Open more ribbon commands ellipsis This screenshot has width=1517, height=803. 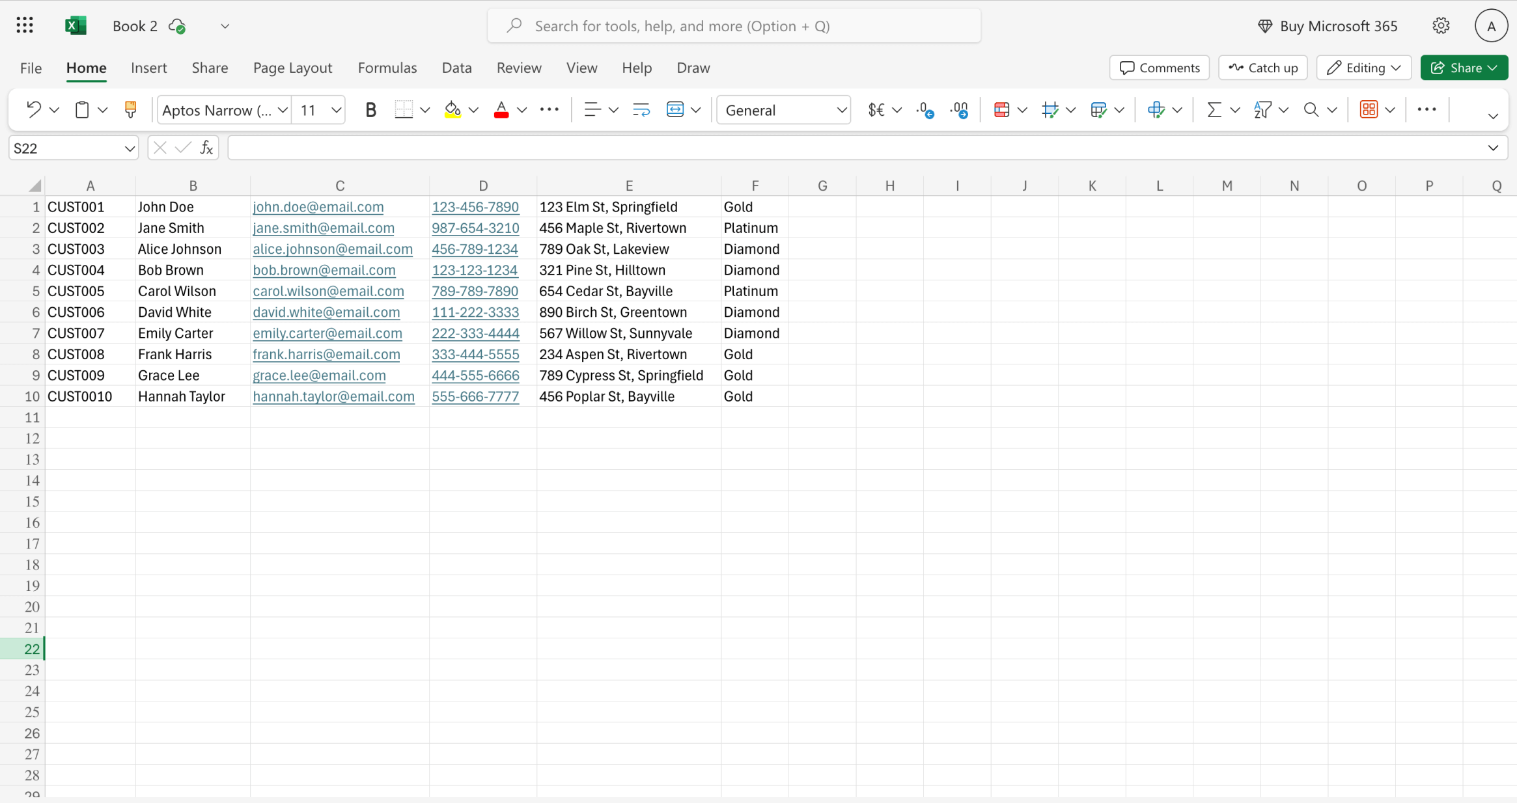click(1427, 110)
